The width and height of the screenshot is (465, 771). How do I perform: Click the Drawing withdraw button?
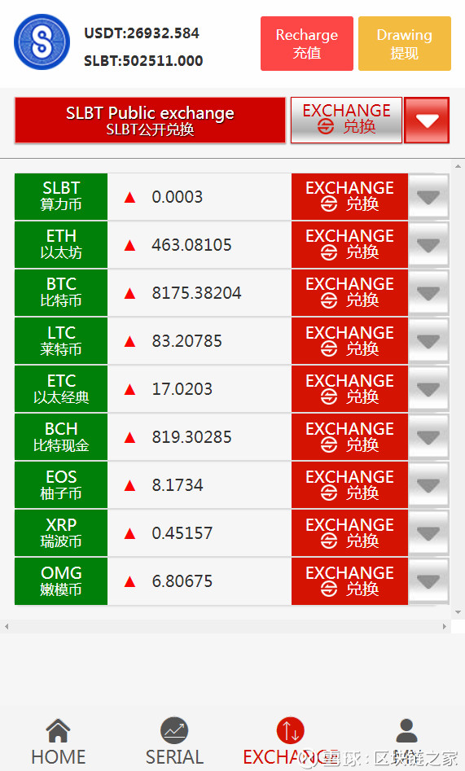[405, 44]
